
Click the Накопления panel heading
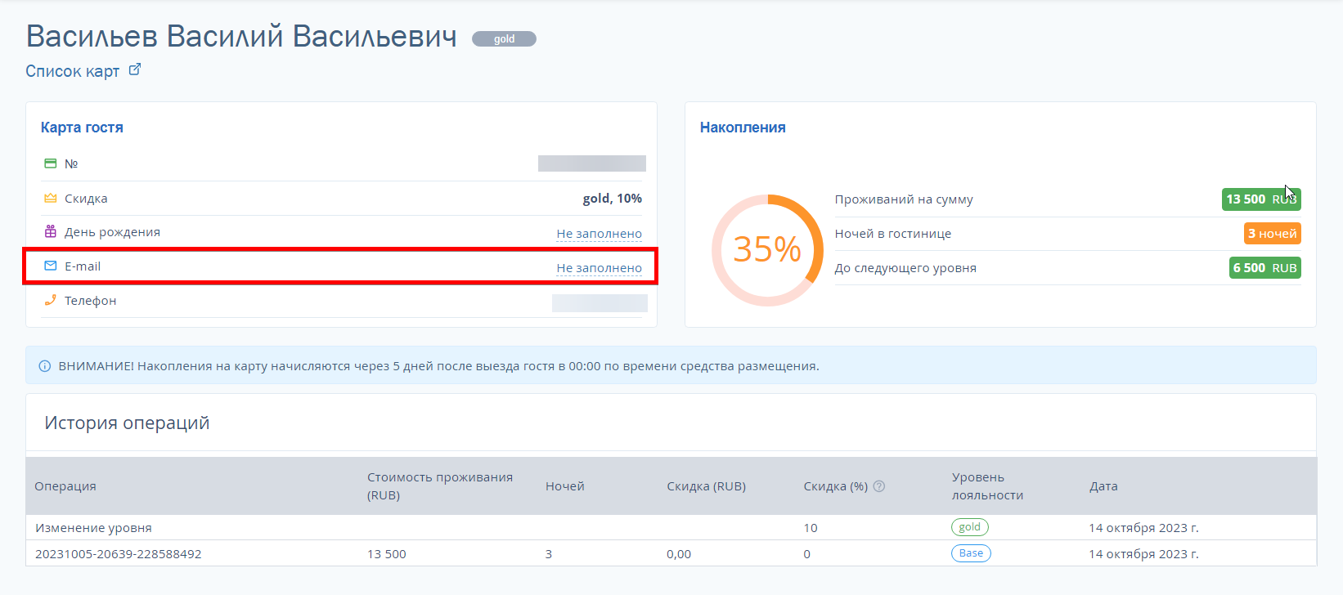click(743, 127)
